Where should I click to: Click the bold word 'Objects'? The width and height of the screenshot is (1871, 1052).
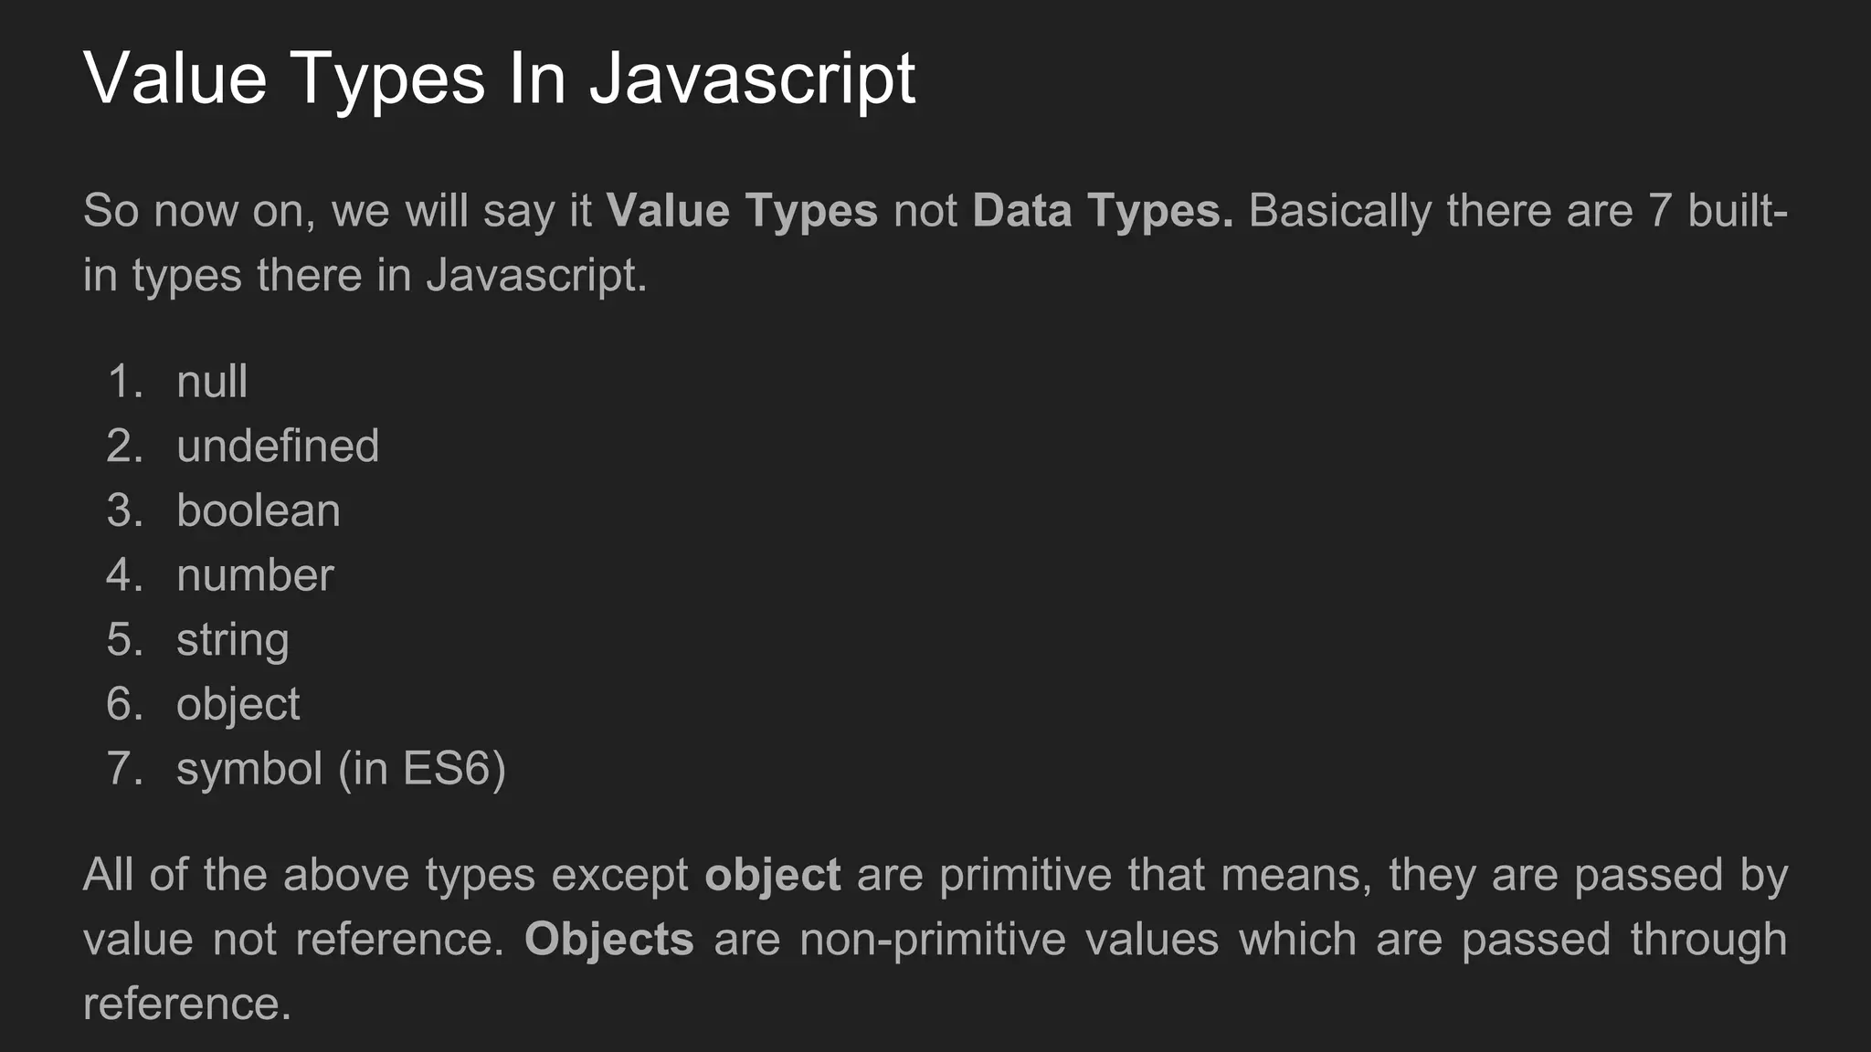click(608, 940)
